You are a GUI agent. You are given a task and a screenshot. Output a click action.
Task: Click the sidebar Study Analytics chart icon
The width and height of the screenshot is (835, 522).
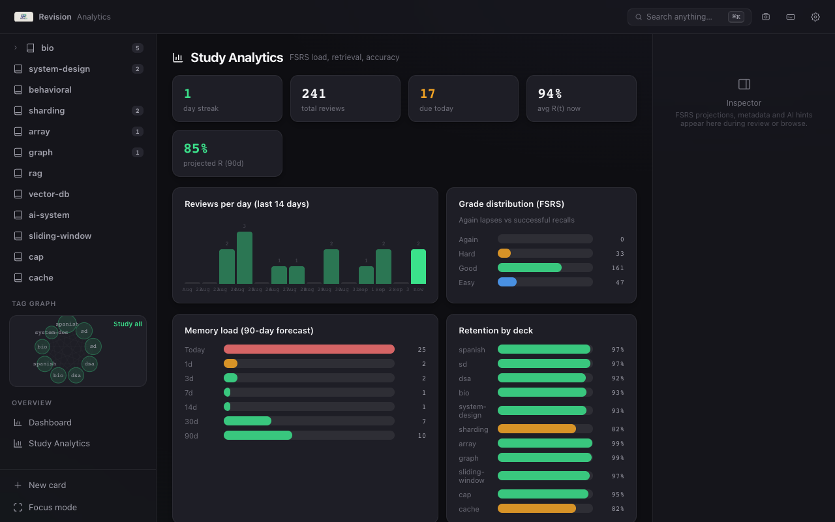coord(18,443)
